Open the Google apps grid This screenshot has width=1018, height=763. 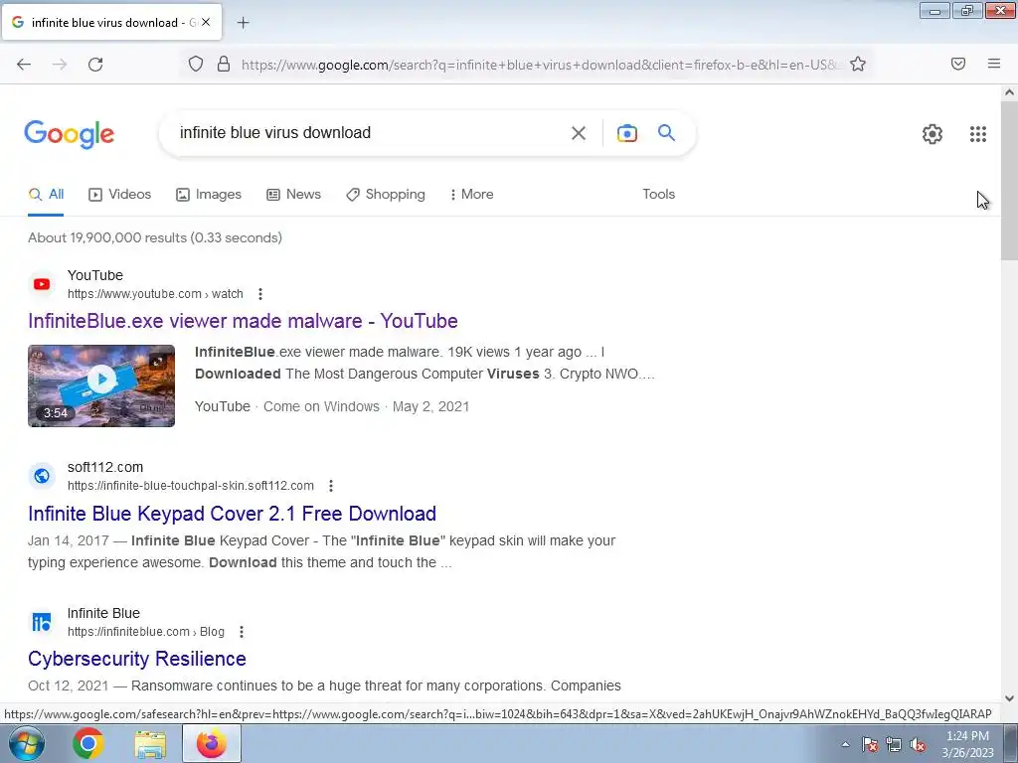(x=978, y=134)
